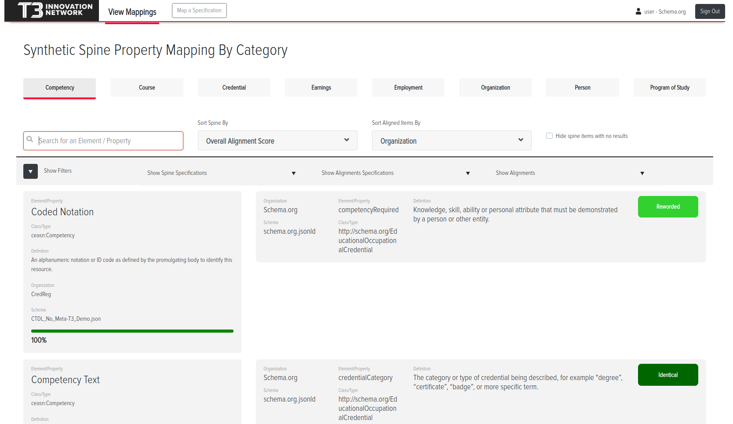
Task: Expand Show Alignments Specifications dropdown
Action: [x=396, y=173]
